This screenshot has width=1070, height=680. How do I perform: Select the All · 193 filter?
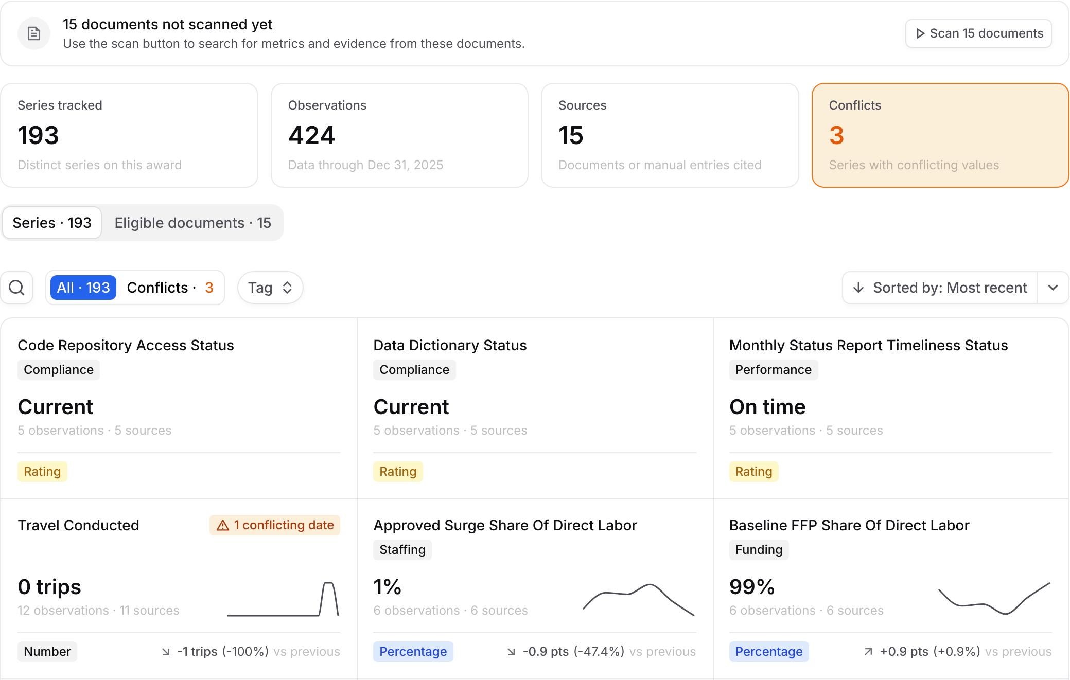83,288
